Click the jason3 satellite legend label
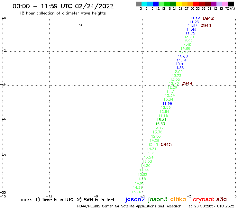The width and height of the screenshot is (238, 209). [158, 199]
